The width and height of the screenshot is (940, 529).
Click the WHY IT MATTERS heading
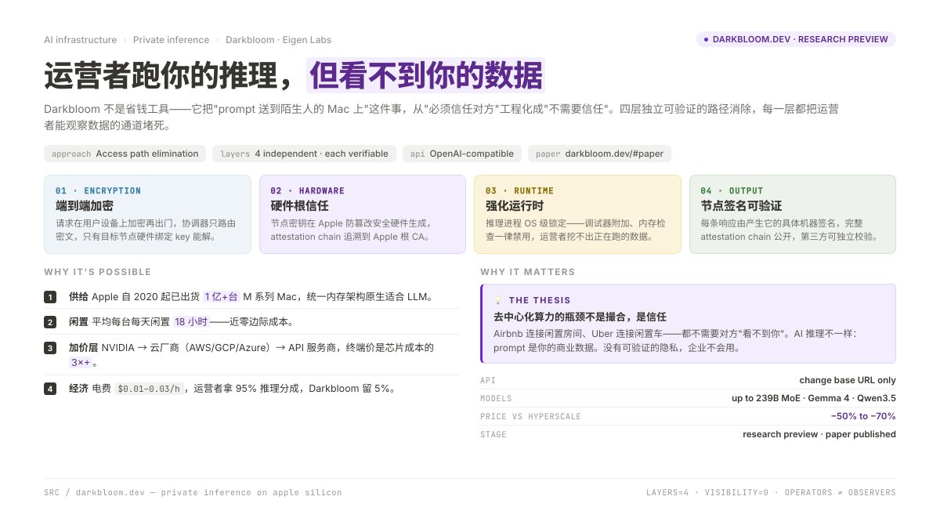pyautogui.click(x=528, y=272)
